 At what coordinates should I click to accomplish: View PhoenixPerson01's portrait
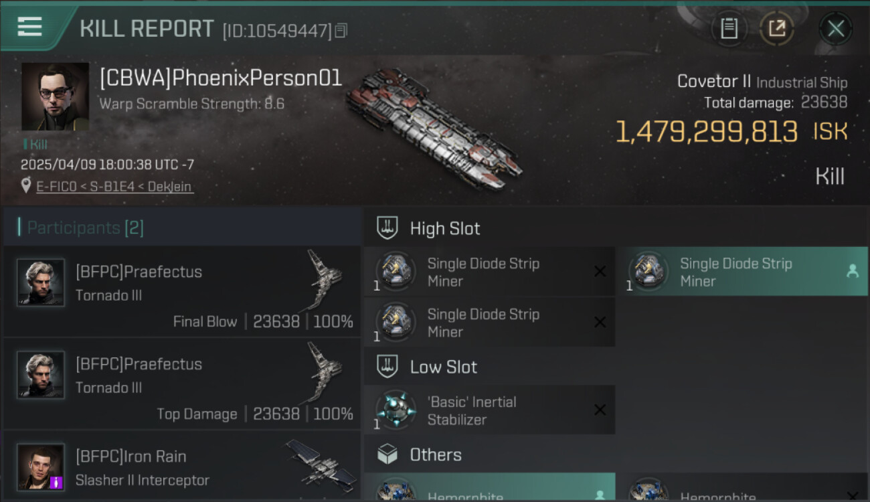pos(55,96)
